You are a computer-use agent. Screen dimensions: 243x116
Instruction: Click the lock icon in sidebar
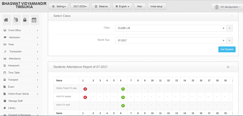[x=25, y=20]
